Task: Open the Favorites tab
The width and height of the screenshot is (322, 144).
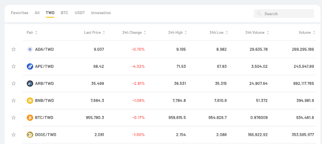Action: click(x=20, y=13)
